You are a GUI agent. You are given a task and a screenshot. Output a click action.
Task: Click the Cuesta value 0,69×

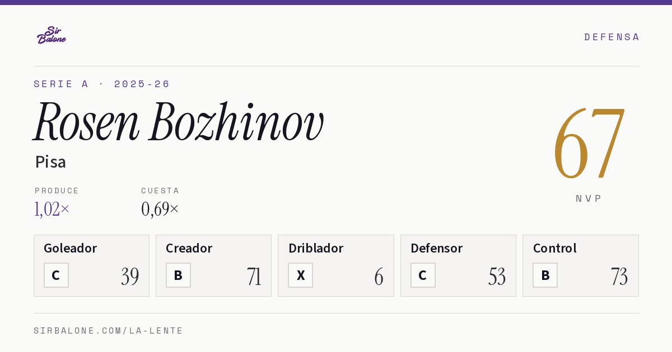pos(160,209)
